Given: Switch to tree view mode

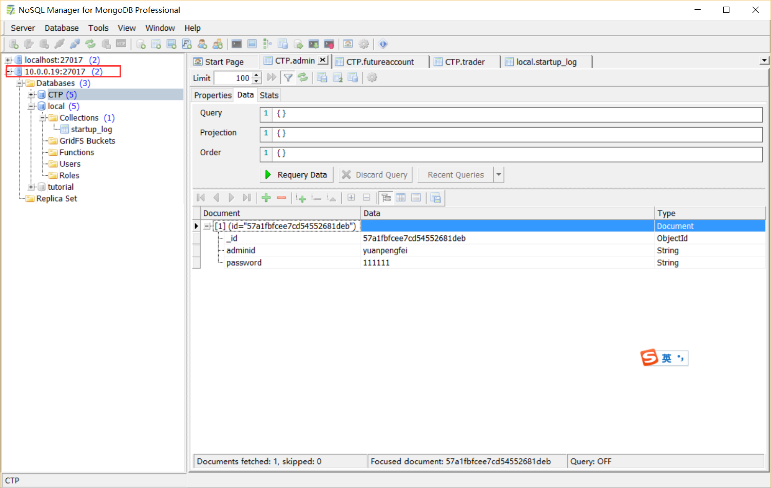Looking at the screenshot, I should tap(386, 198).
